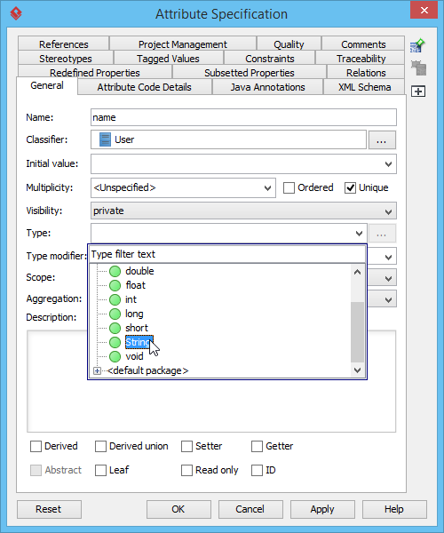444x533 pixels.
Task: Toggle the Ordered checkbox
Action: tap(289, 188)
